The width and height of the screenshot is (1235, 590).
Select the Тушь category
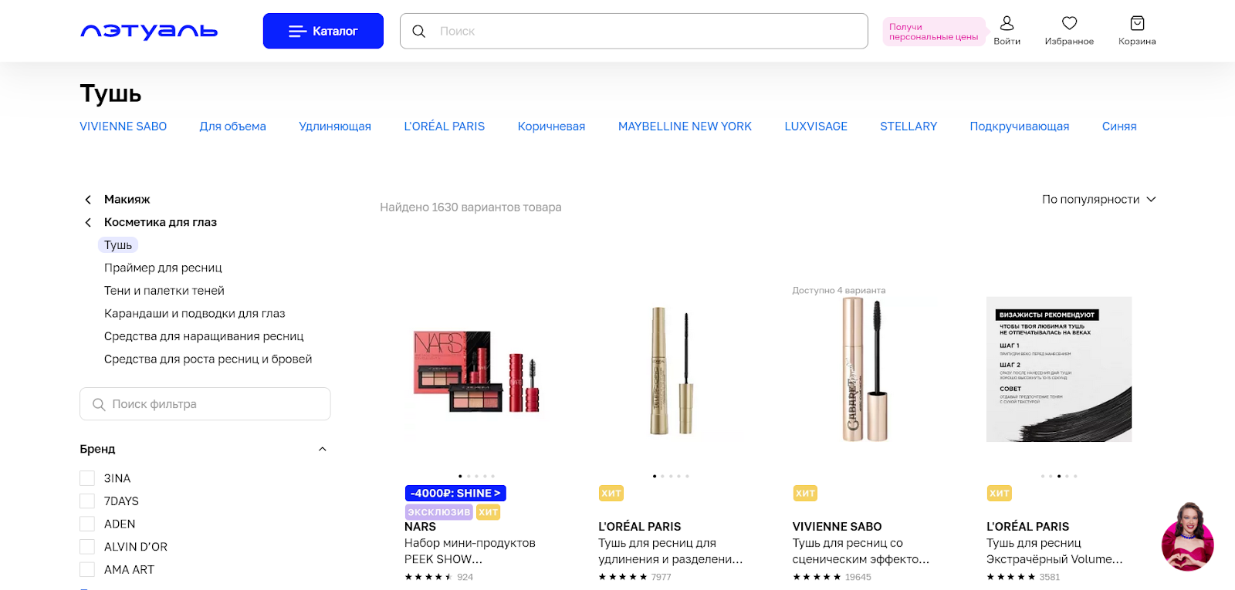pos(118,245)
